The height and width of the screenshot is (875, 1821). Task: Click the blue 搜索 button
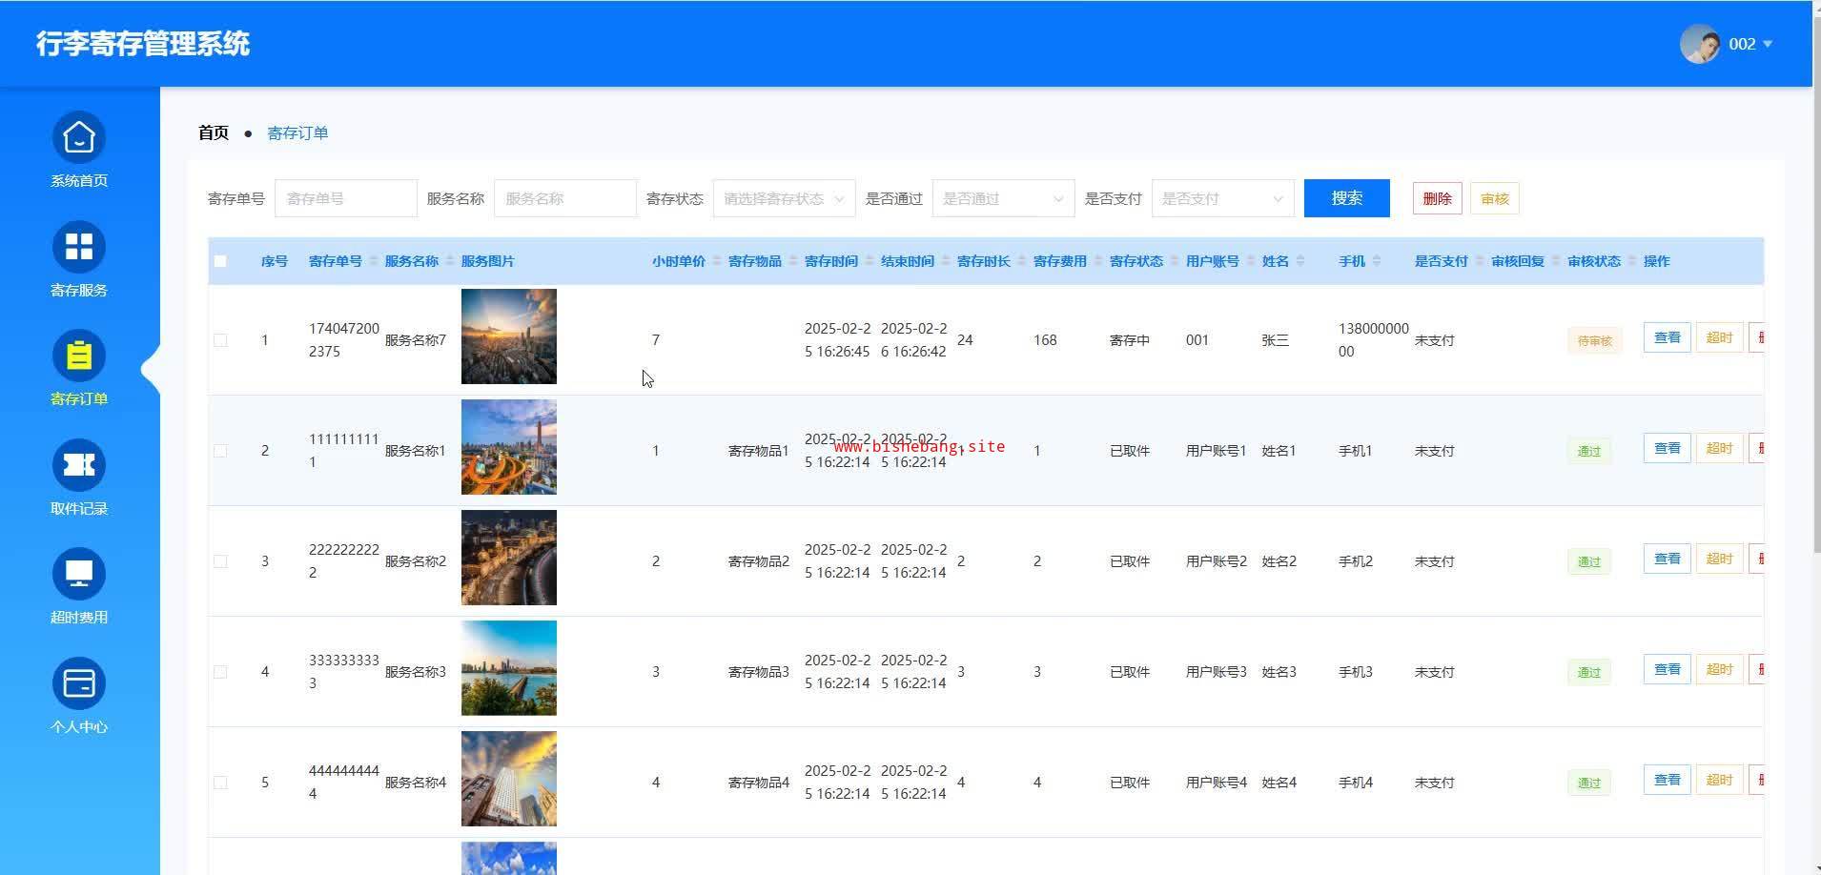coord(1346,198)
